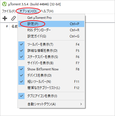The width and height of the screenshot is (115, 116).
Task: Open the オプション(O) menu
Action: (x=28, y=11)
